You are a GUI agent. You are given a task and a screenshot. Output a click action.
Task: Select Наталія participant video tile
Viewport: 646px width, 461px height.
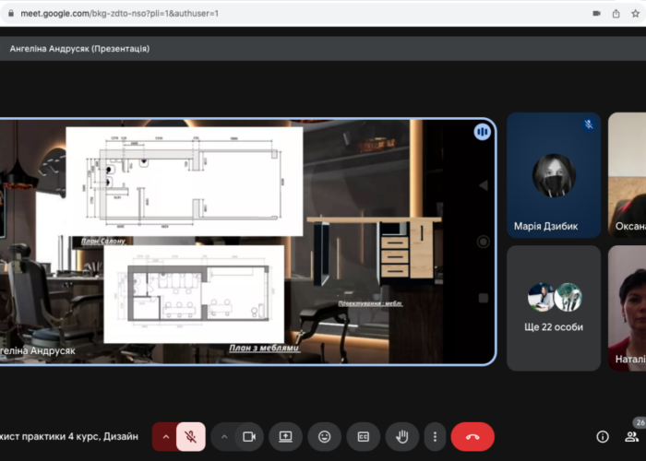628,308
